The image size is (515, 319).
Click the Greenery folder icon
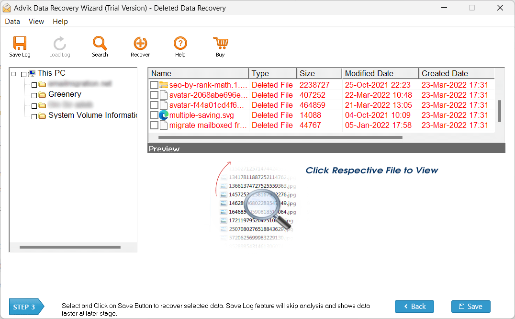(42, 95)
